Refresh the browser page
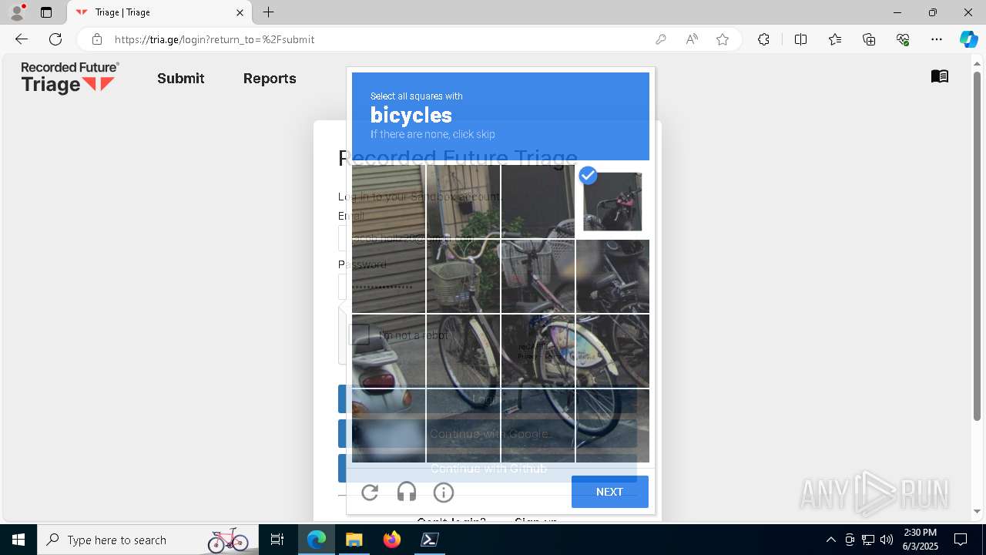Screen dimensions: 986x555 click(55, 39)
